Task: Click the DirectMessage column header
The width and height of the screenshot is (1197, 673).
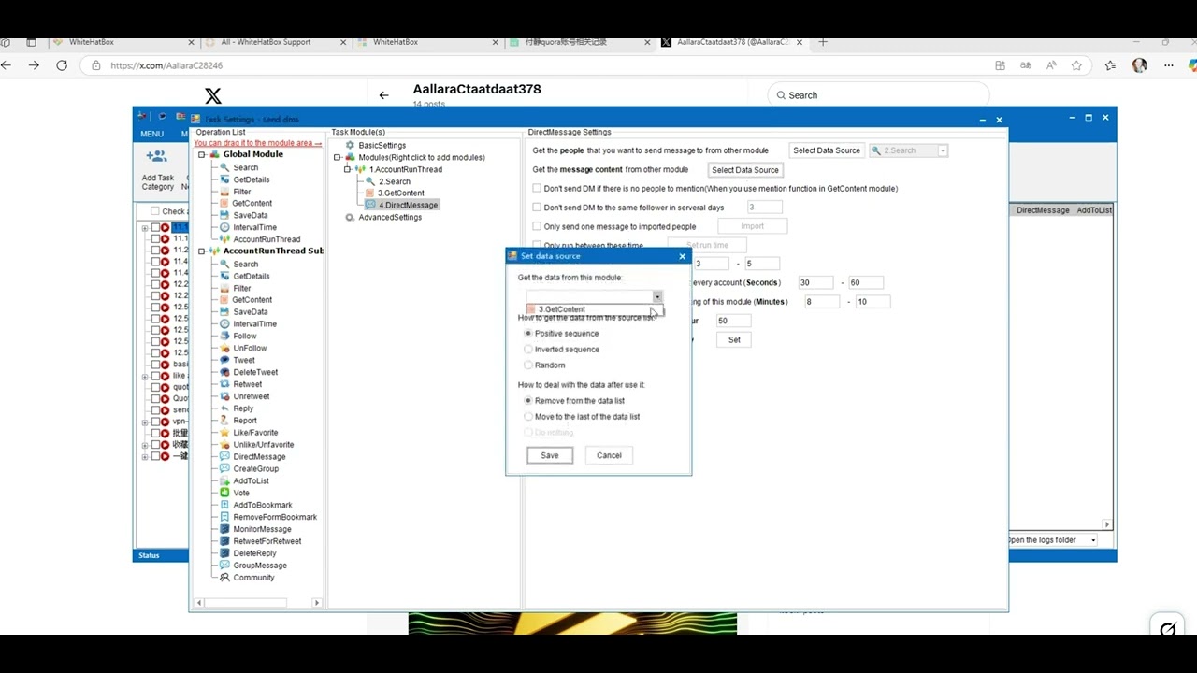Action: [1043, 210]
